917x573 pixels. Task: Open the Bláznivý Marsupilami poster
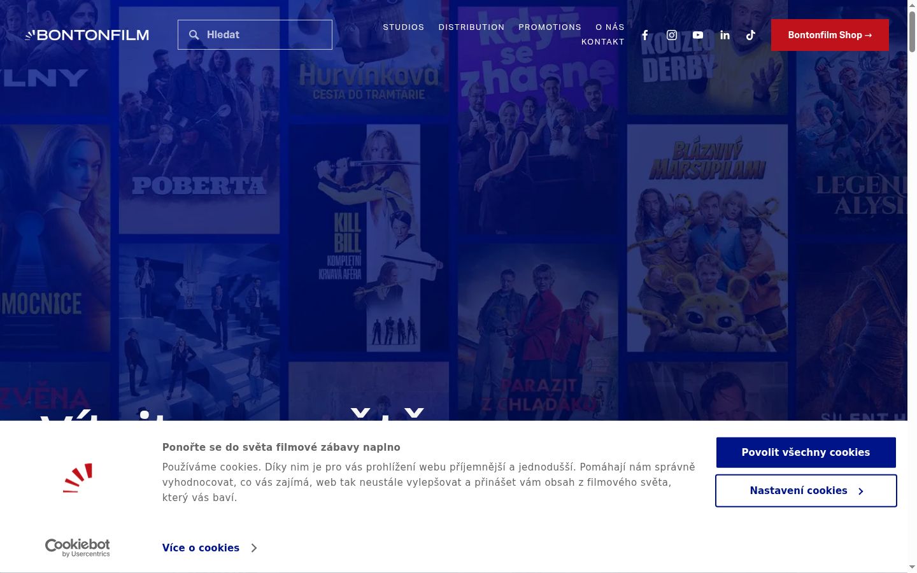(707, 237)
